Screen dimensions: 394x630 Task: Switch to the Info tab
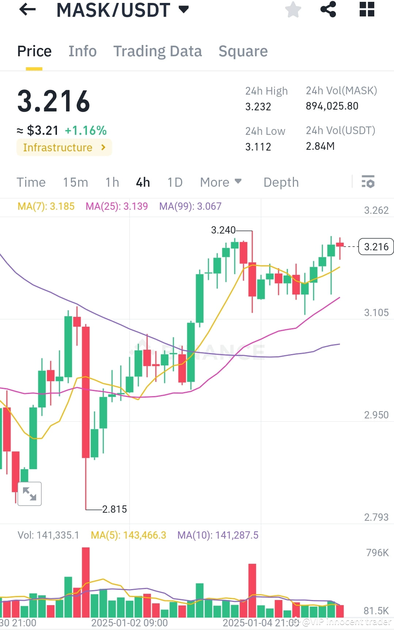point(82,51)
